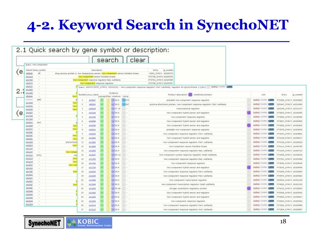
Task: Open UniProt icon in the Query header line
Action: coord(215,87)
